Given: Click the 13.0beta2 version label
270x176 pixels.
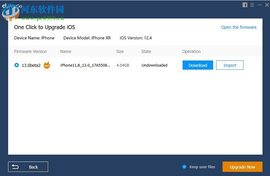Looking at the screenshot, I should coord(31,65).
